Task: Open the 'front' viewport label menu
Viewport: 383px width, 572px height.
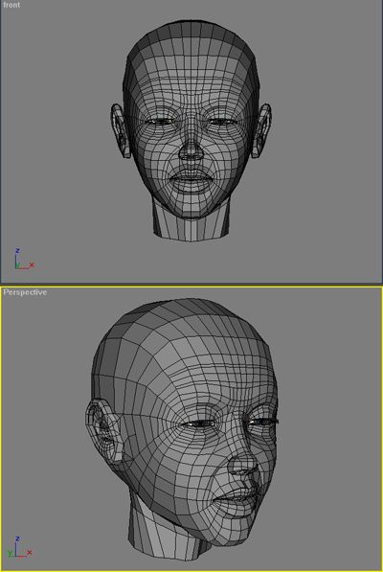Action: click(x=11, y=5)
